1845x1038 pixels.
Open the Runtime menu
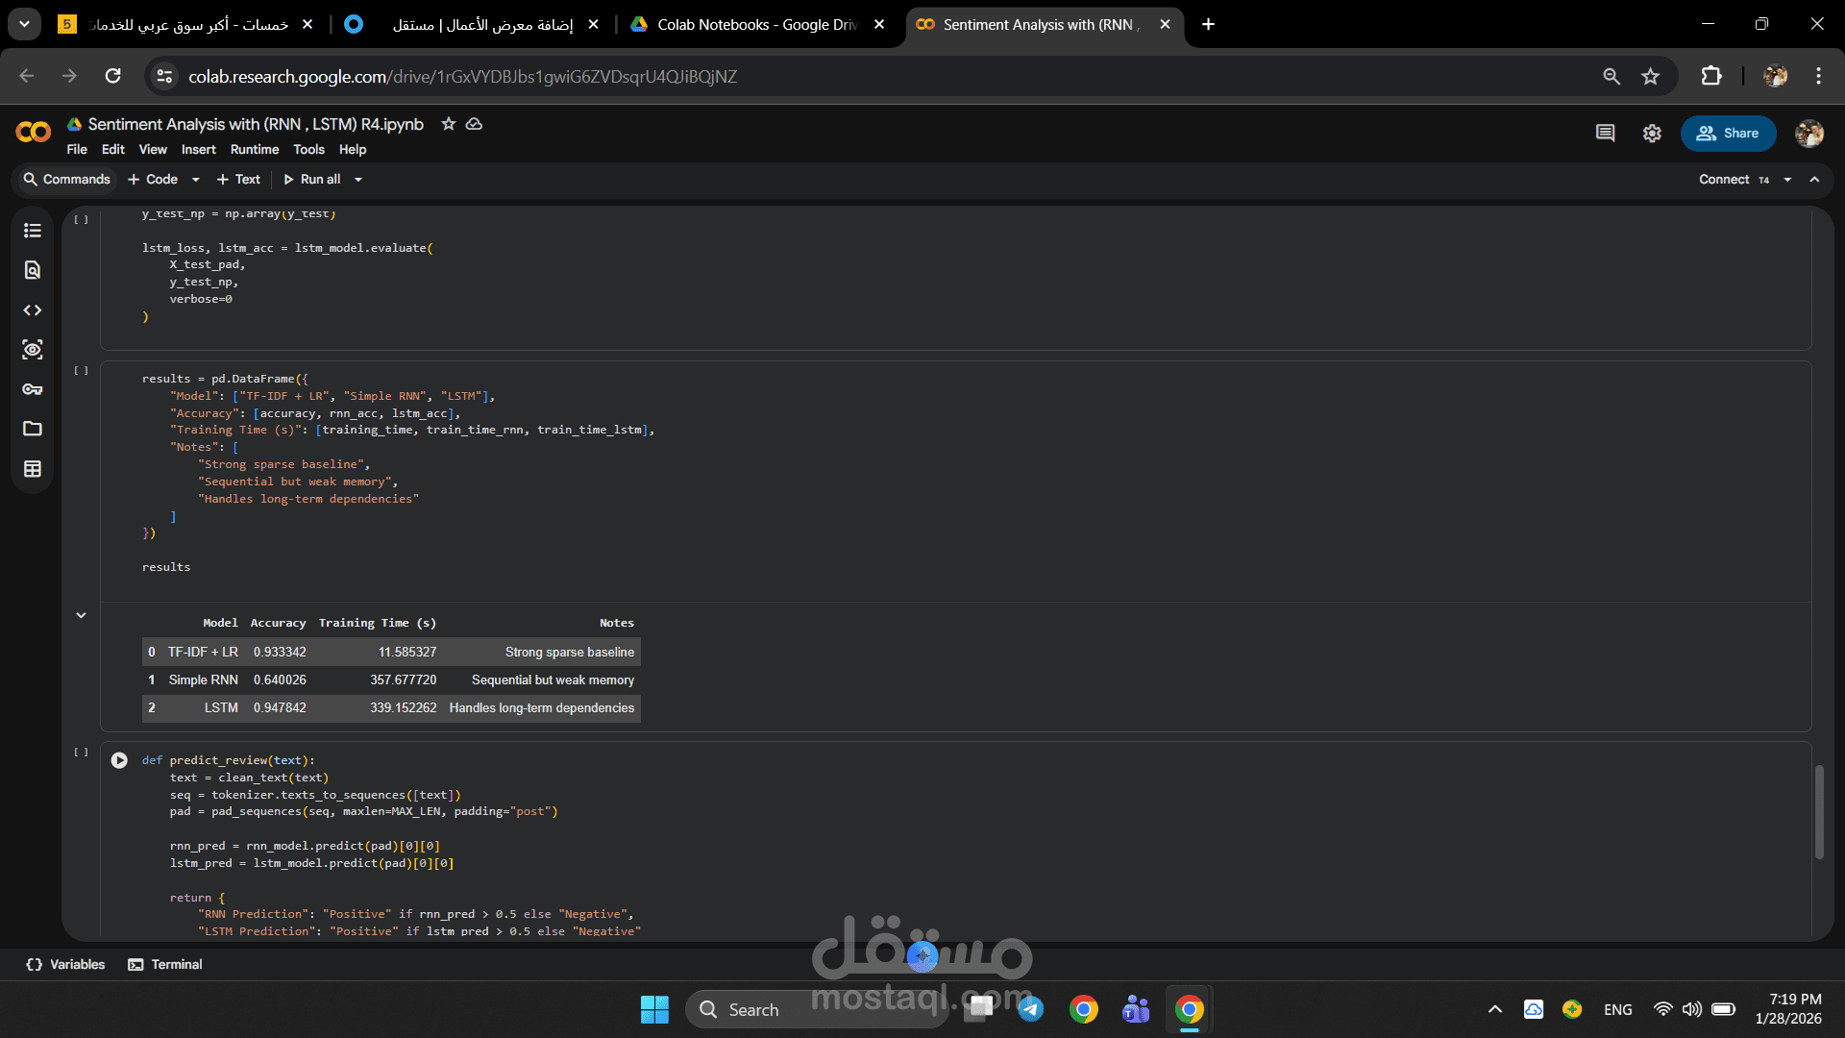pyautogui.click(x=254, y=150)
